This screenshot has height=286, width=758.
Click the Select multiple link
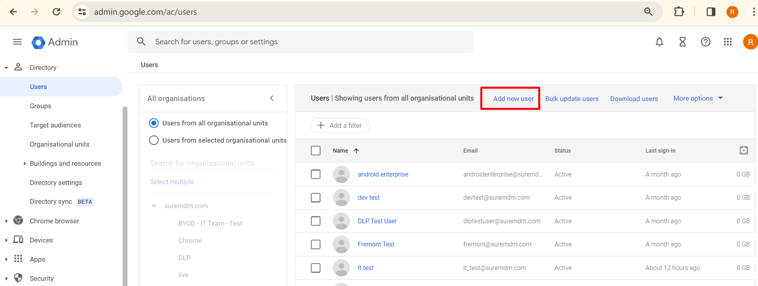172,182
